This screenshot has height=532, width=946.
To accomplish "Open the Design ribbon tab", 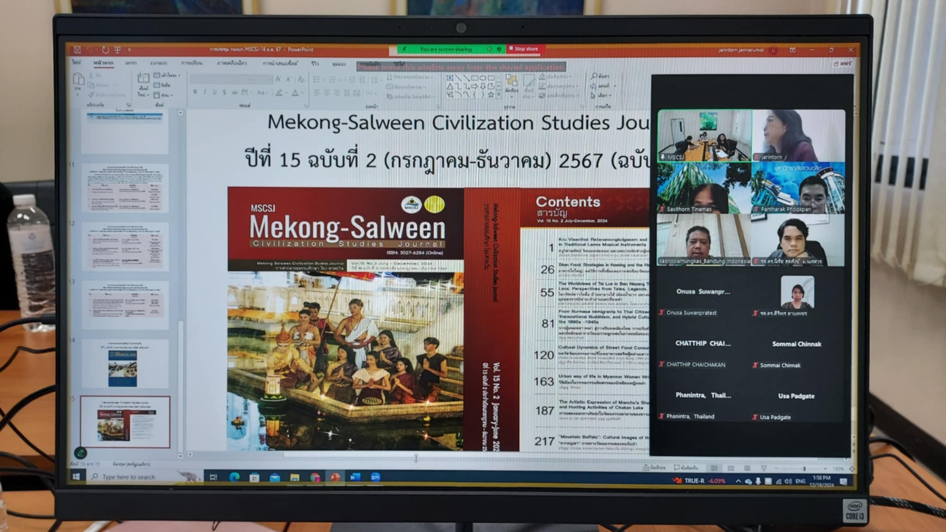I will (x=158, y=62).
